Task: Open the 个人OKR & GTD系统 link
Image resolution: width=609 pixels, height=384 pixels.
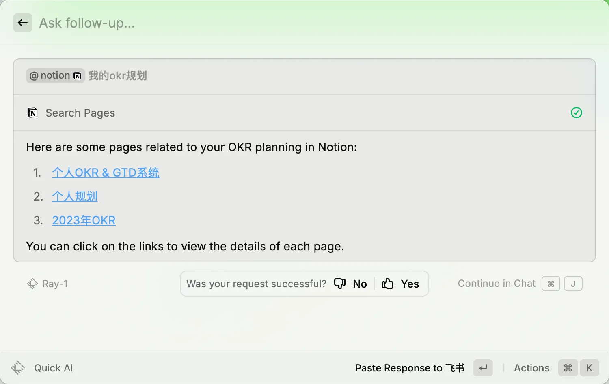Action: 106,173
